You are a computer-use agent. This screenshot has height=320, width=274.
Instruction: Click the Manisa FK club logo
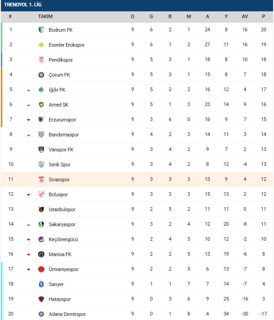point(41,254)
